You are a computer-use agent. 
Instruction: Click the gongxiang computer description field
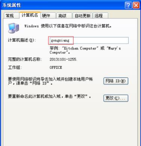pos(89,40)
